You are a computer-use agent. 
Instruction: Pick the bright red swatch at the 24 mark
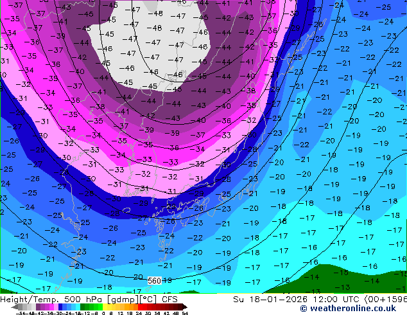pos(140,307)
